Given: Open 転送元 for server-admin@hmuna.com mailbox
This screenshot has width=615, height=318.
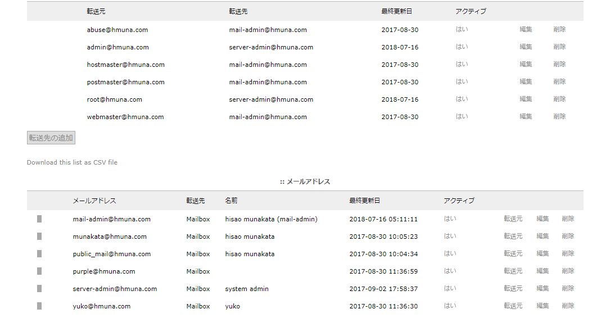Looking at the screenshot, I should pyautogui.click(x=513, y=289).
